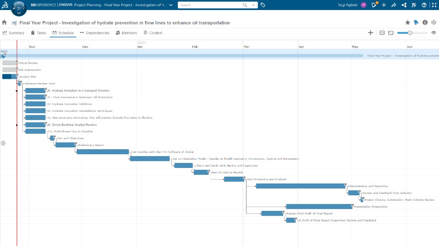Click LR: Hydrate Formation Remediation Techniques label
This screenshot has width=439, height=246.
coord(80,111)
